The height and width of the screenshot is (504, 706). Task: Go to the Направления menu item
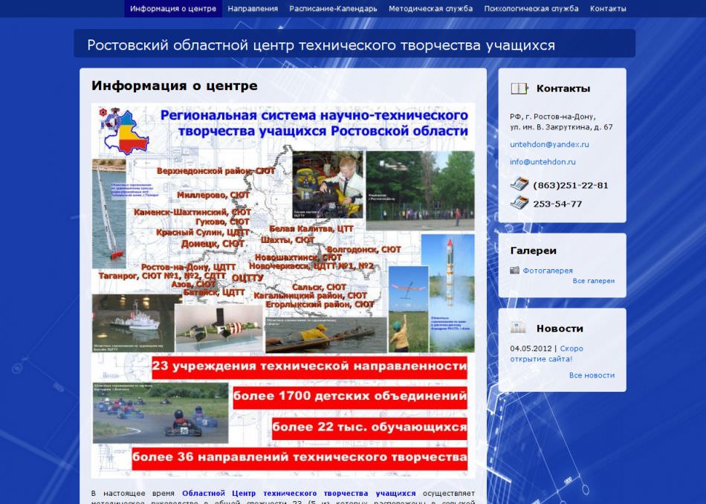pos(253,9)
